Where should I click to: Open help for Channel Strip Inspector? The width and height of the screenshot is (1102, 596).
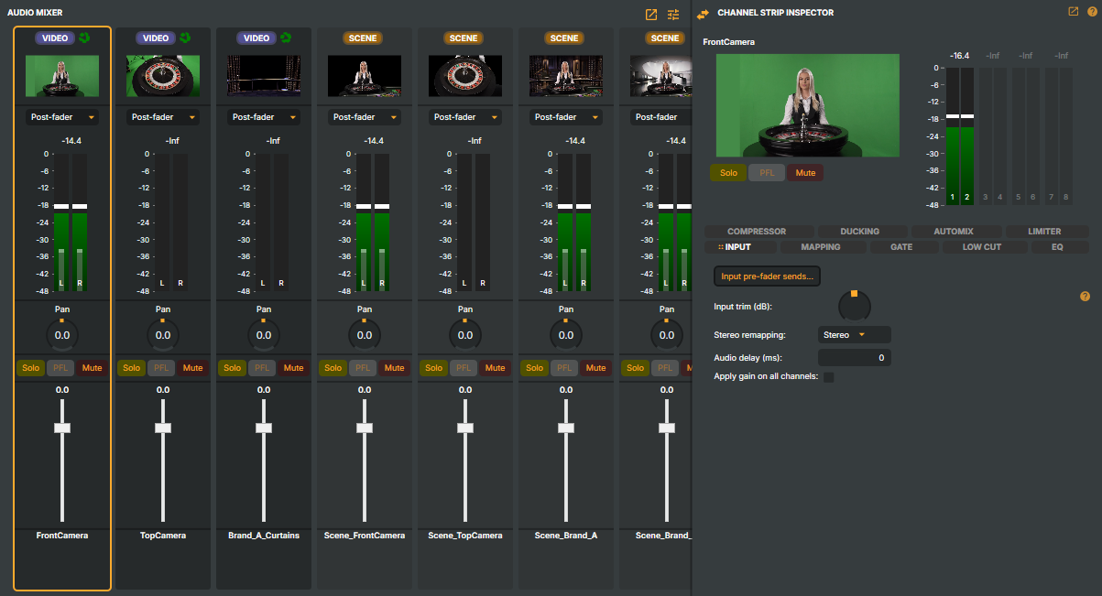tap(1091, 12)
